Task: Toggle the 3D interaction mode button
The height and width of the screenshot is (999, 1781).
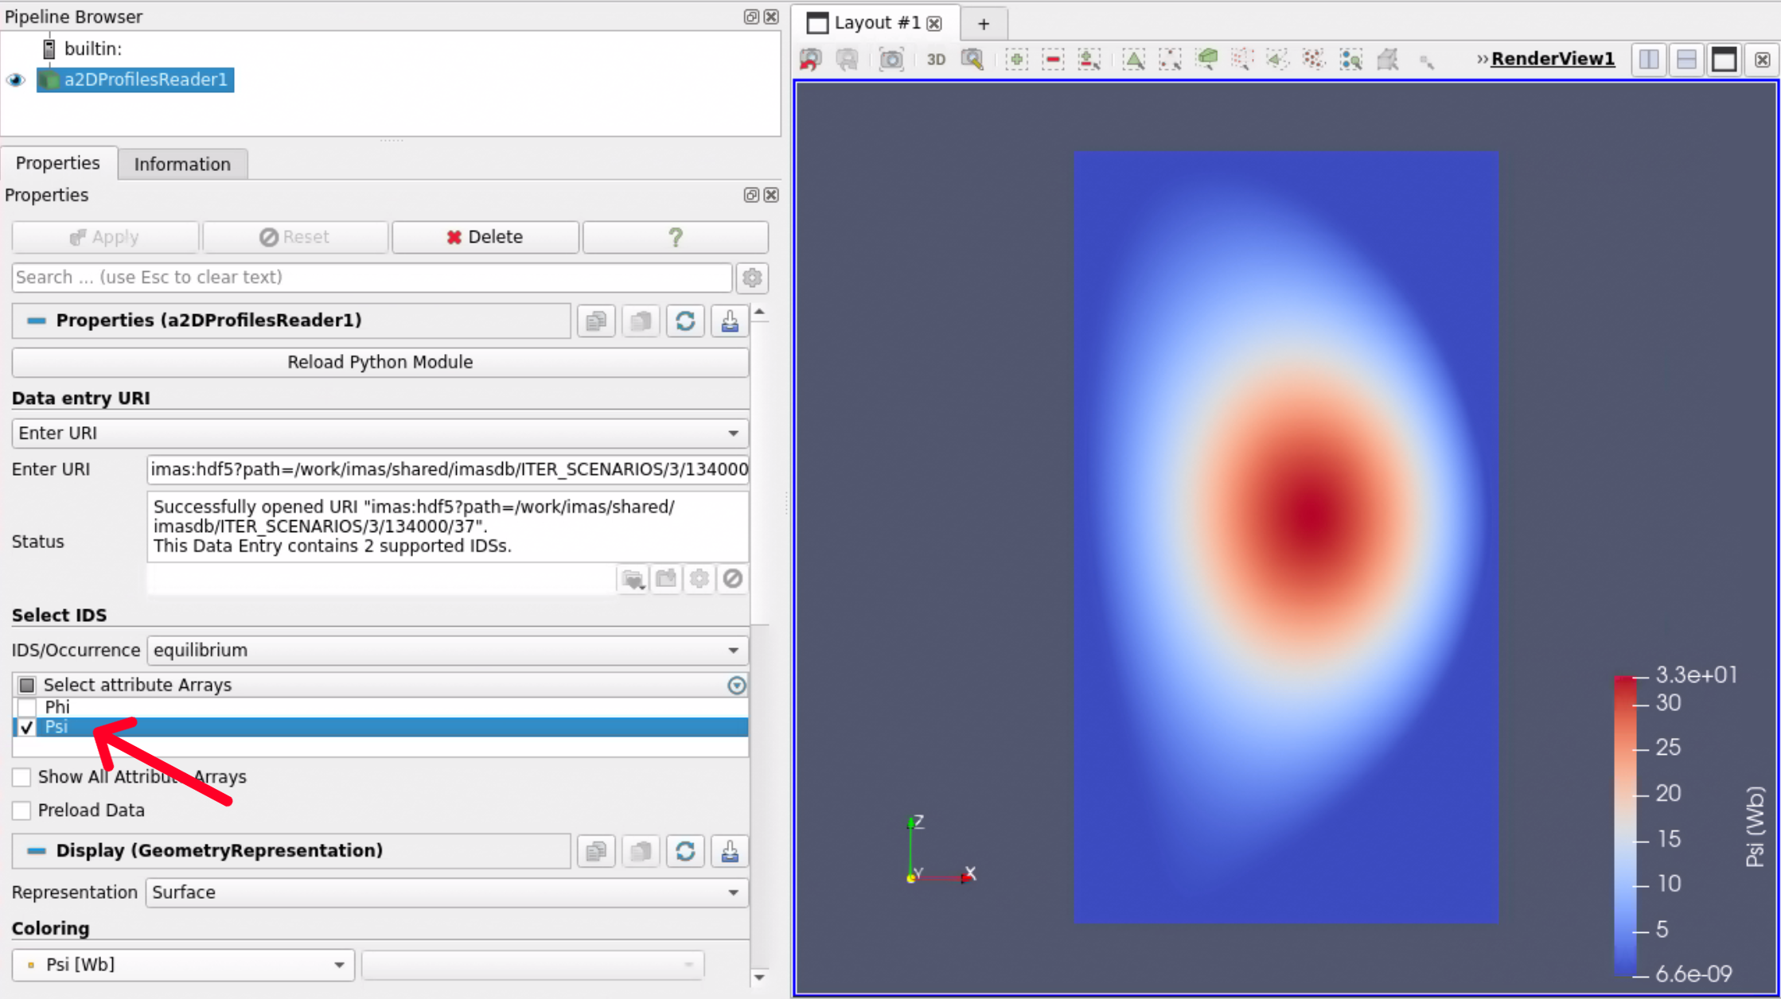Action: coord(936,59)
